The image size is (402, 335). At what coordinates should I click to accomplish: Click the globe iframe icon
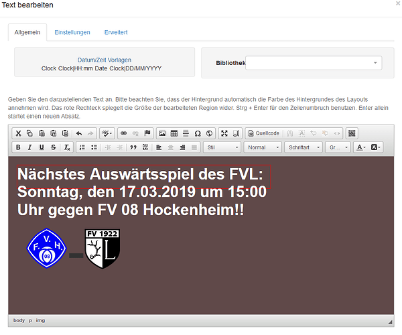pos(209,133)
